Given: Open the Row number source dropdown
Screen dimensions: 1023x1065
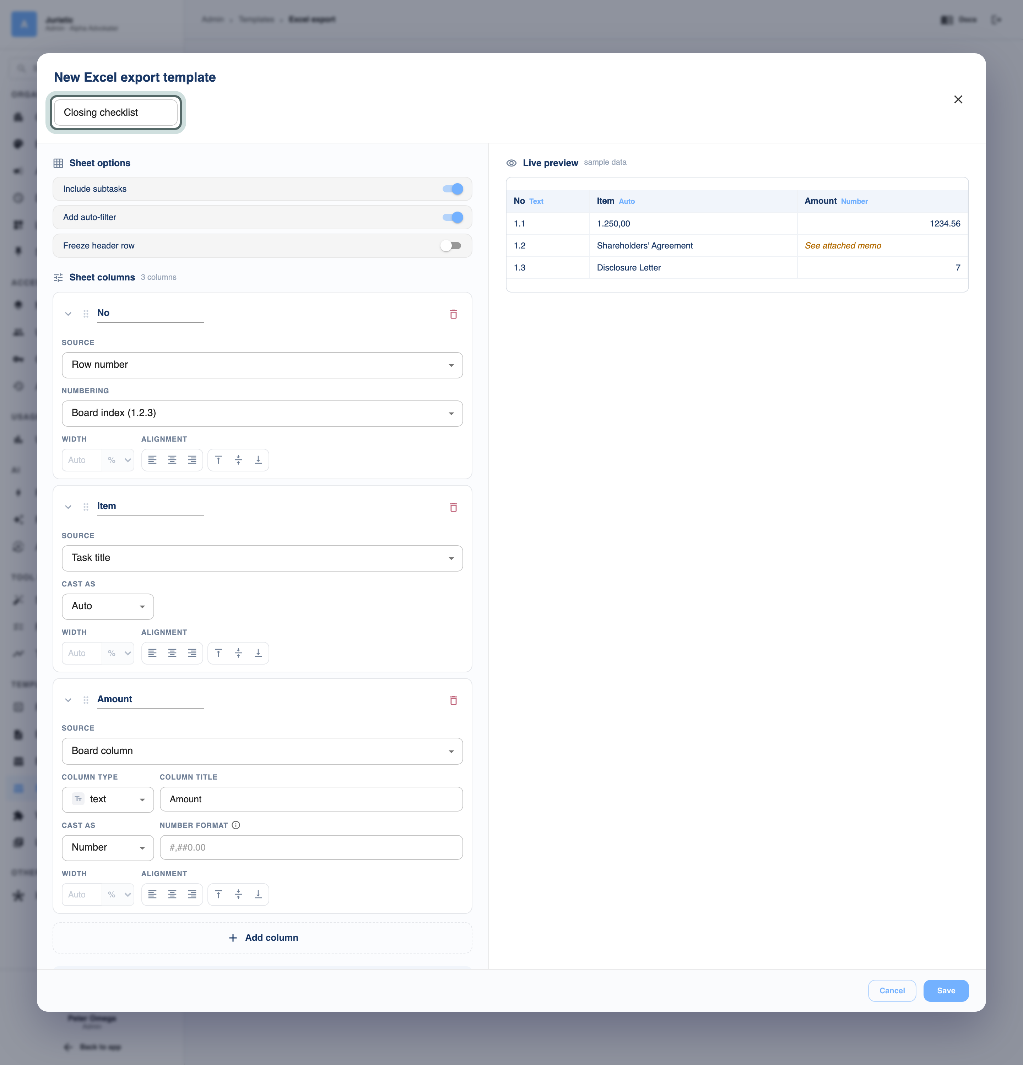Looking at the screenshot, I should 262,365.
